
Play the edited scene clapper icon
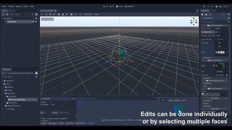tap(216, 6)
